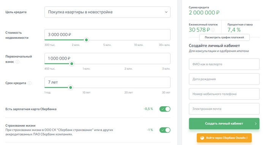Click the 'Срок кредита' field showing 7 лет
The image size is (266, 145).
point(108,82)
